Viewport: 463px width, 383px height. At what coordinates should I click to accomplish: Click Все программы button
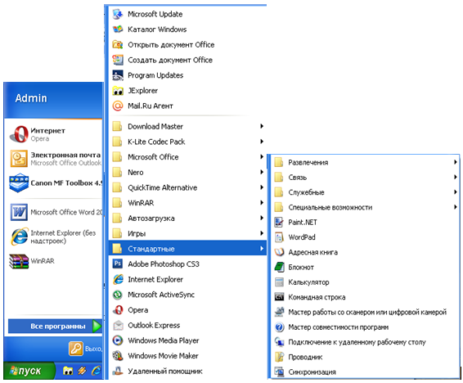(x=55, y=326)
